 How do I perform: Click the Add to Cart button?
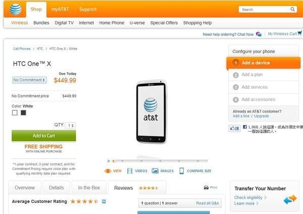tap(44, 136)
